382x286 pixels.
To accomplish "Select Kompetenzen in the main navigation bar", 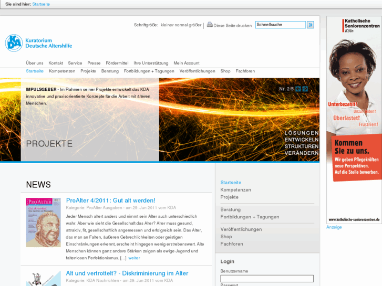I will coord(62,71).
